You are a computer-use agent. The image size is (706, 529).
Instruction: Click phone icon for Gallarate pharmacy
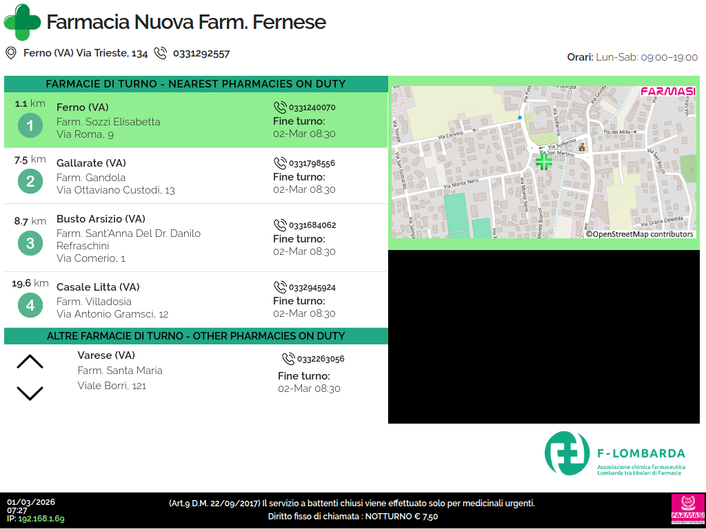pyautogui.click(x=280, y=163)
